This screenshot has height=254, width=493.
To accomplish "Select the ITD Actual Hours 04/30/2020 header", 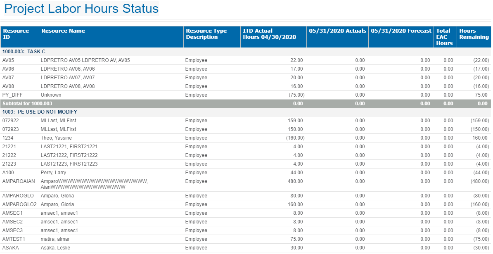I will tap(269, 34).
